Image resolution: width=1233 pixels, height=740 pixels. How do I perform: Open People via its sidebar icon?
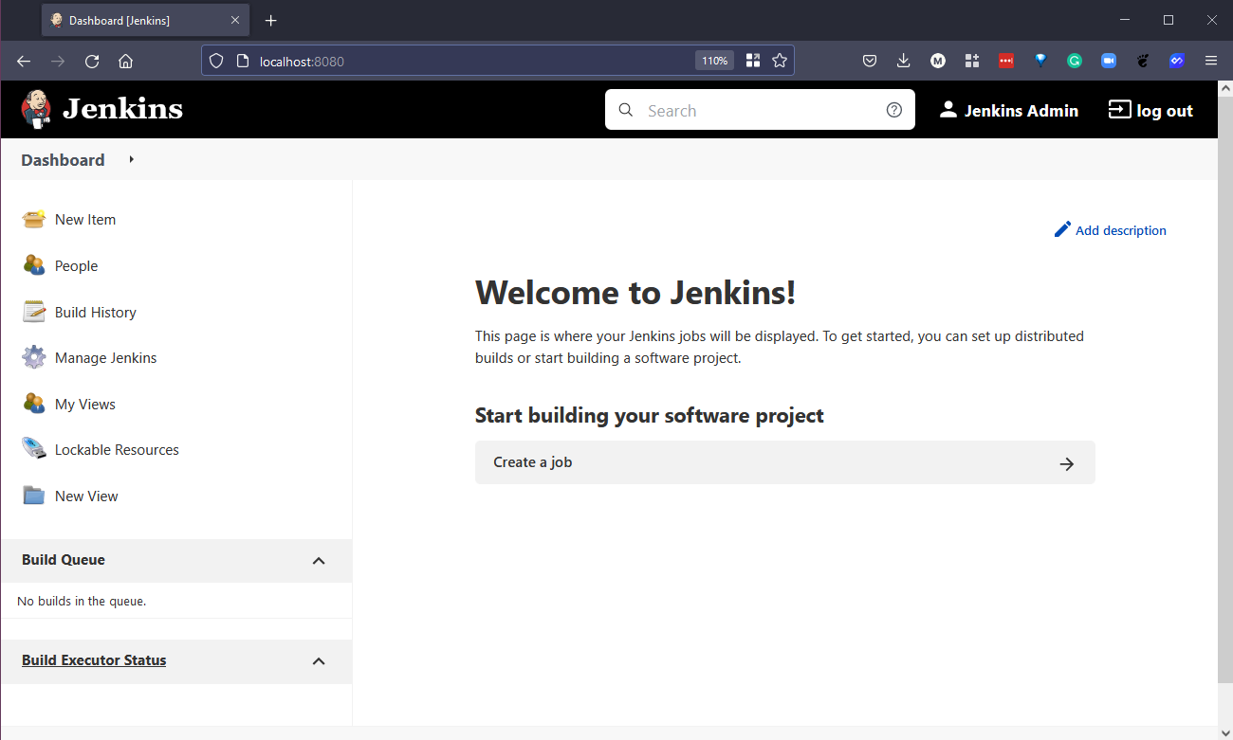[x=34, y=265]
